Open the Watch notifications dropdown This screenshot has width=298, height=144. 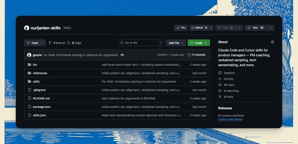tap(211, 28)
